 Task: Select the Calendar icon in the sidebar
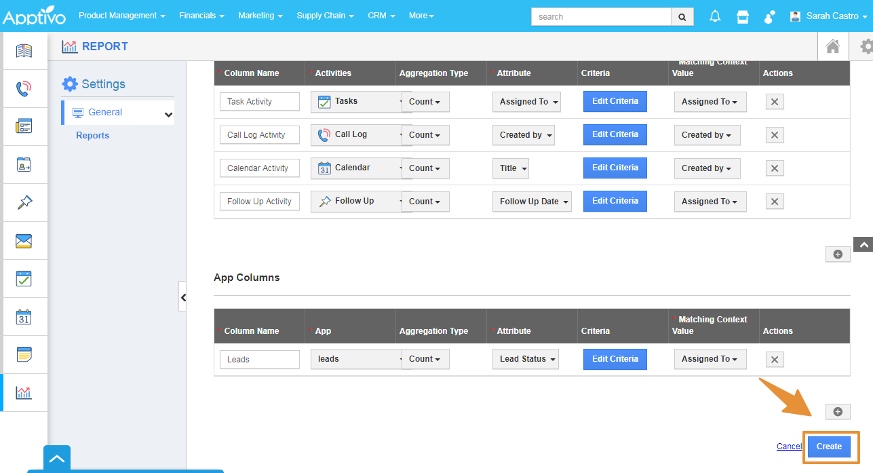(24, 316)
